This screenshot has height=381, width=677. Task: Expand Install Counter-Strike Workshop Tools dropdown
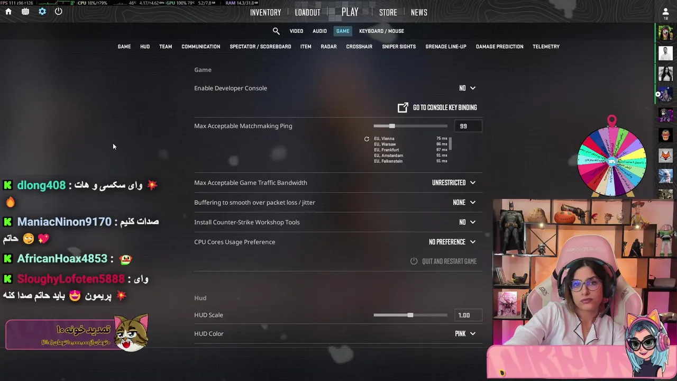(x=468, y=222)
